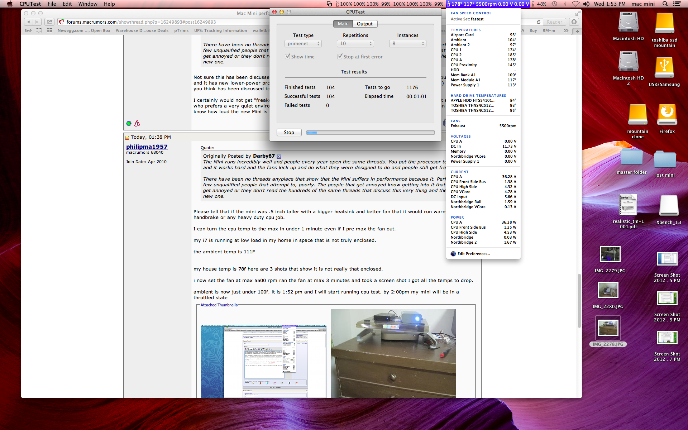Click the Top Sites grid icon
688x430 pixels.
(x=49, y=30)
